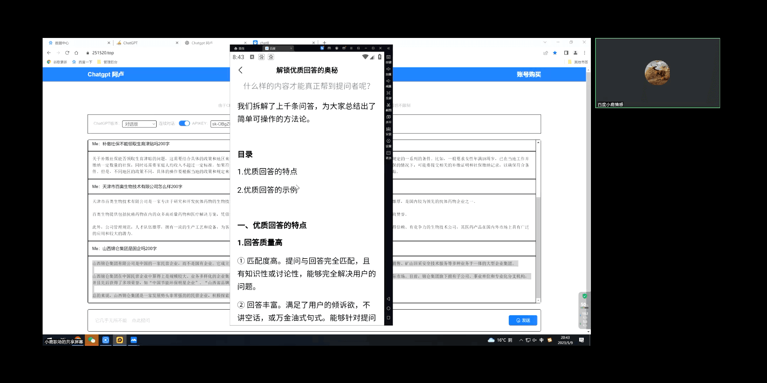Open the WeChat taskbar icon

coord(92,340)
